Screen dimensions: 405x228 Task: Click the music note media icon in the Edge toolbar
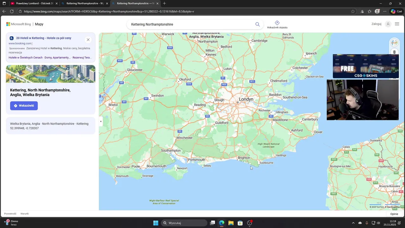362,11
